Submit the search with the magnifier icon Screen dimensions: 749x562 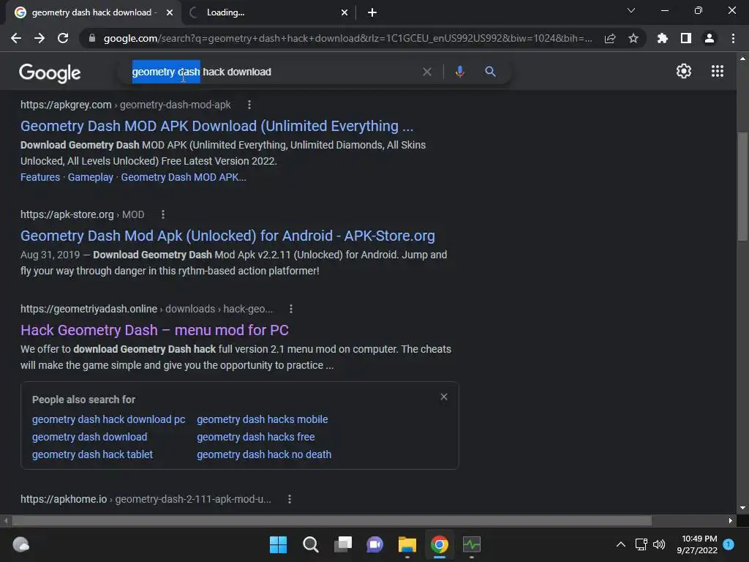(x=490, y=72)
